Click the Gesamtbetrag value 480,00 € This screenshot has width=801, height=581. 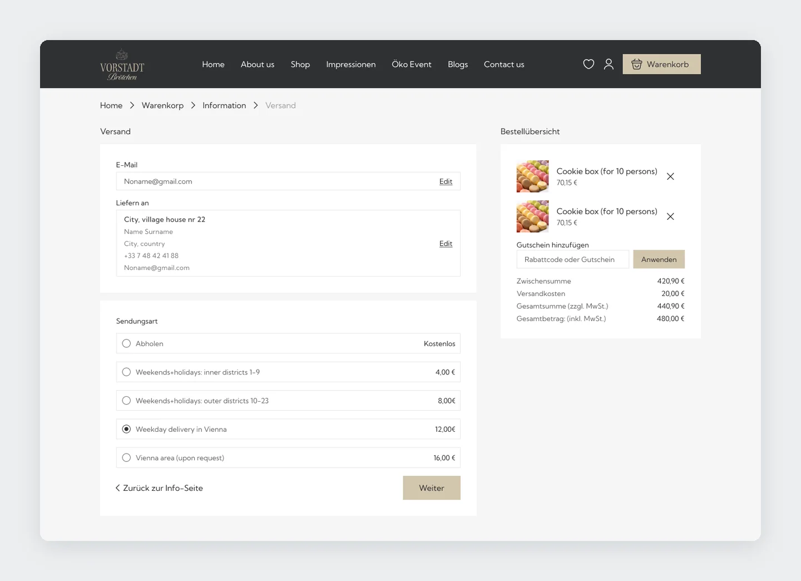670,318
